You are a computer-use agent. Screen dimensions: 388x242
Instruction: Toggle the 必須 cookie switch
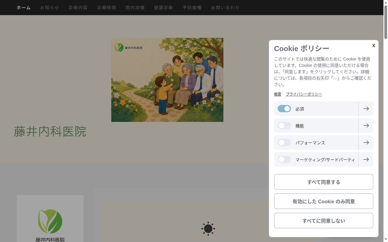click(284, 109)
